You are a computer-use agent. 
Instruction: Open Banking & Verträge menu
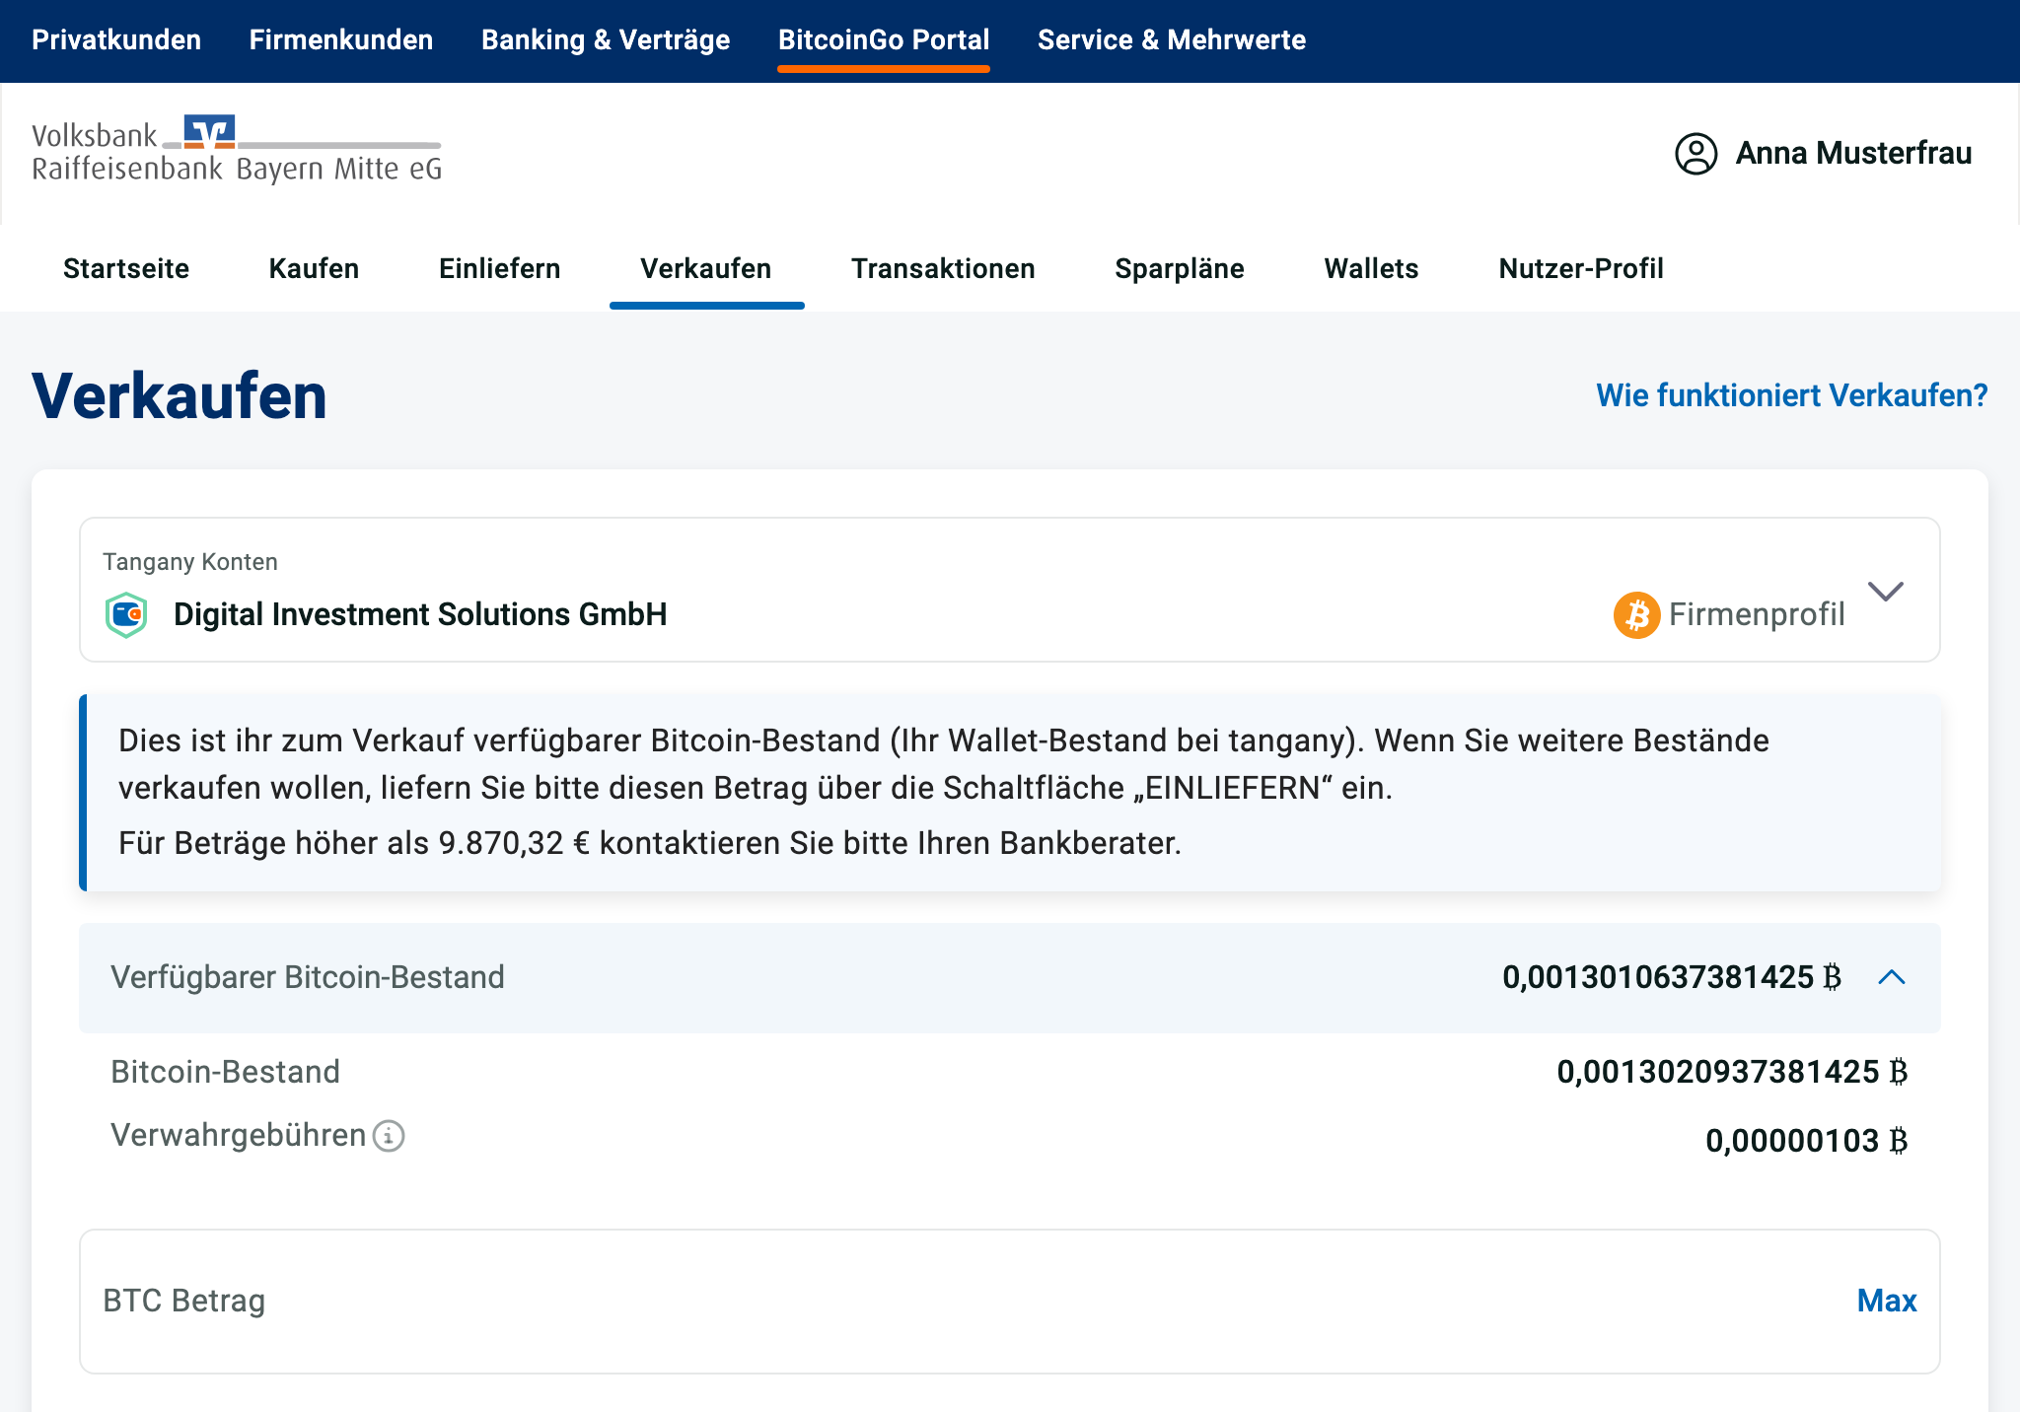click(x=606, y=39)
